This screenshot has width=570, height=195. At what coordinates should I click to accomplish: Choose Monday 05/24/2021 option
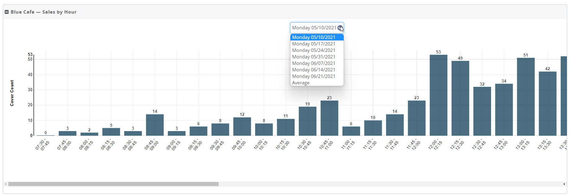click(x=314, y=50)
